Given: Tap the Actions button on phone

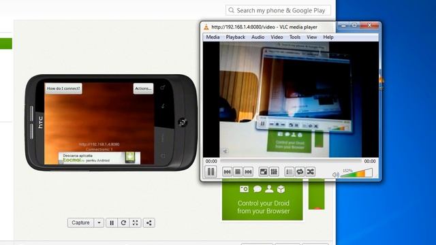Looking at the screenshot, I should pyautogui.click(x=143, y=88).
